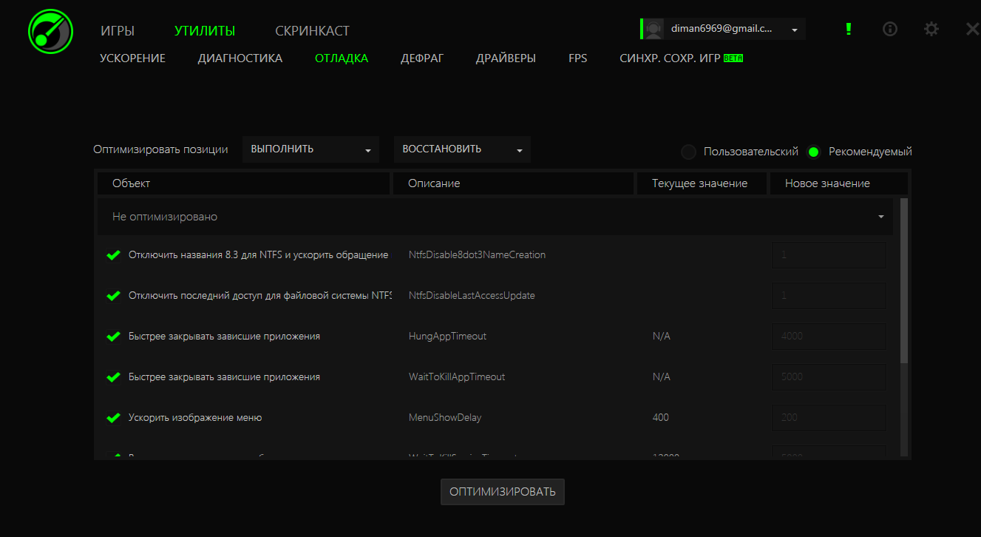Click N/A value in WaitToKillAppTimeout row
This screenshot has width=981, height=537.
(661, 377)
